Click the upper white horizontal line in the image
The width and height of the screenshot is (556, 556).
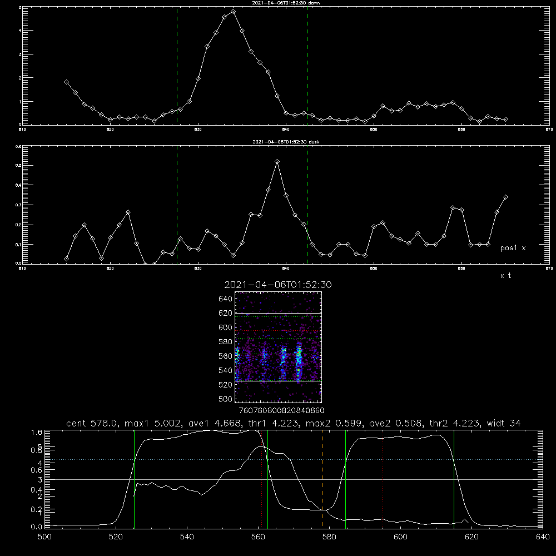pyautogui.click(x=278, y=313)
